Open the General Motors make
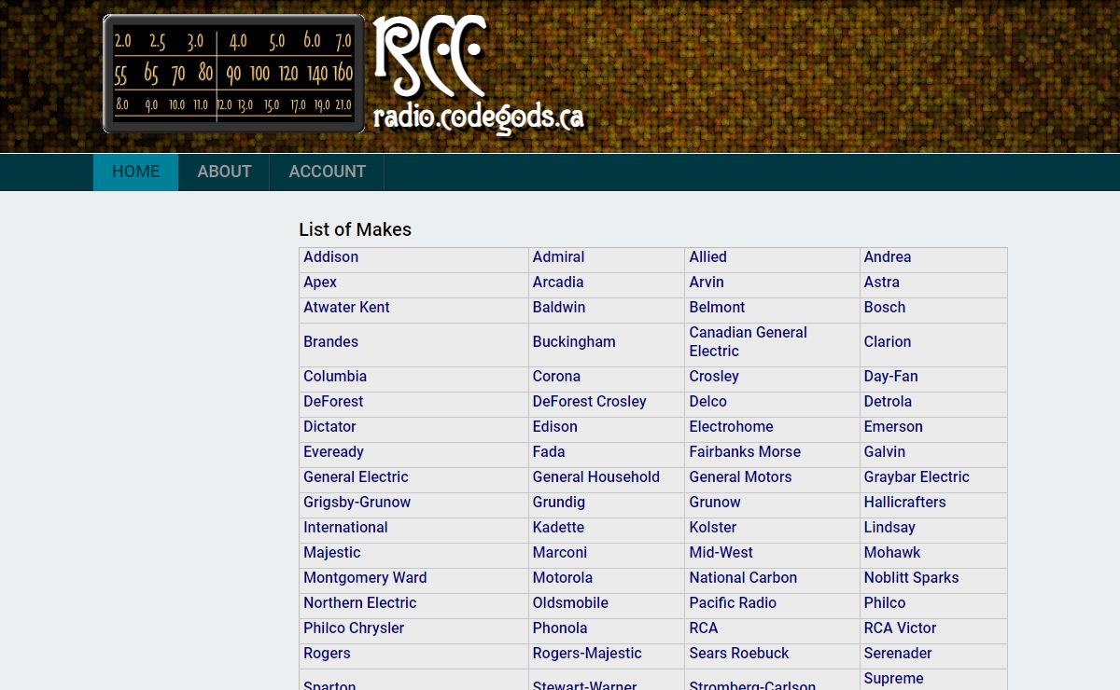The width and height of the screenshot is (1120, 690). (x=740, y=477)
